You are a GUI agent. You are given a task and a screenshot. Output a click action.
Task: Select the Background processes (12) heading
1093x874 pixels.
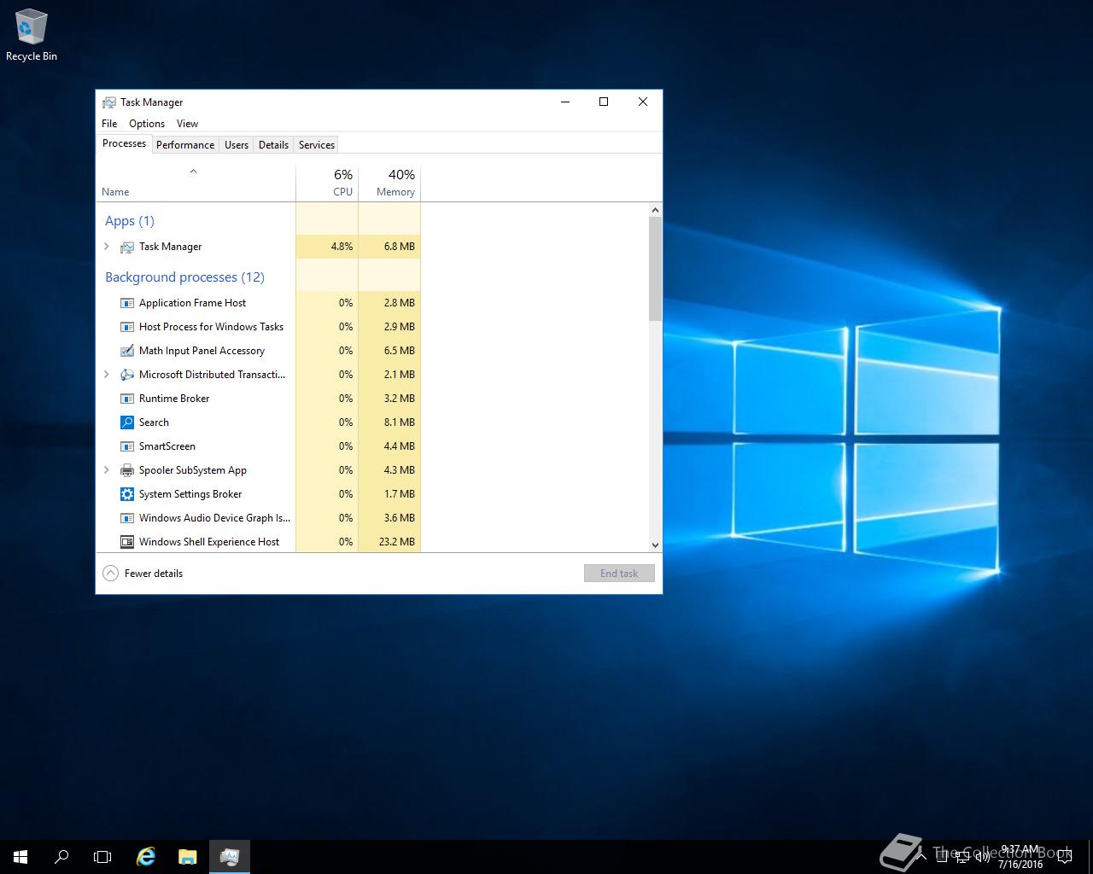[184, 277]
